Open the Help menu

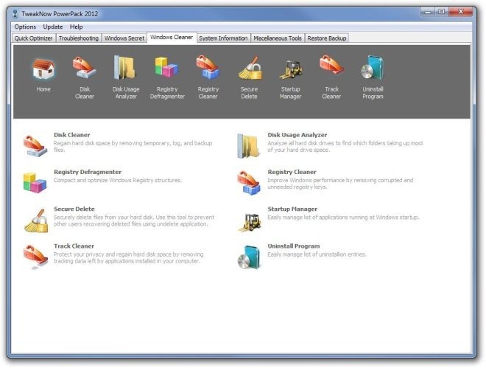coord(76,27)
